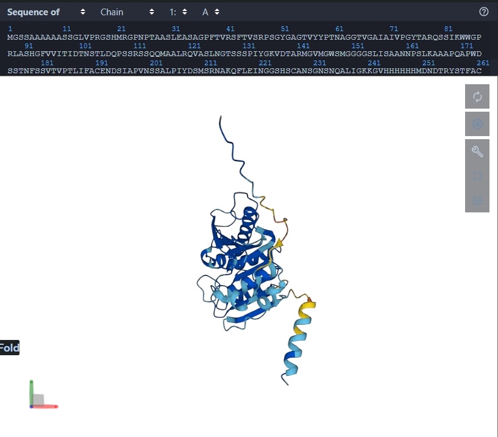Click sequence residue number 201

(156, 63)
